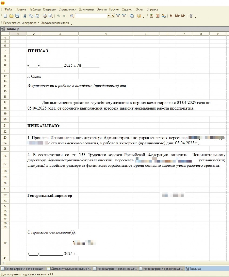Click the Open file folder icon
This screenshot has width=229, height=277.
[11, 16]
